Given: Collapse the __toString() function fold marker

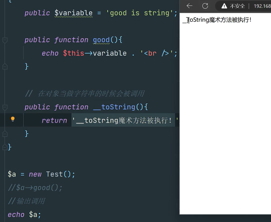Looking at the screenshot, I should pyautogui.click(x=5, y=107).
